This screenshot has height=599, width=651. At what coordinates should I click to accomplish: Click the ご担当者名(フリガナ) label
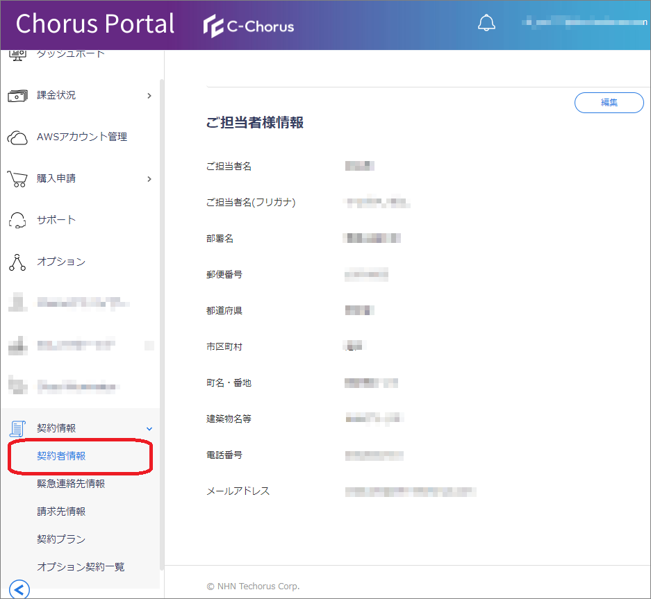pyautogui.click(x=251, y=203)
